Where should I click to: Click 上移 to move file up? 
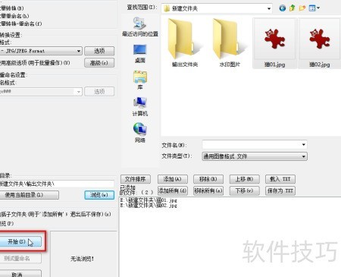(x=244, y=179)
